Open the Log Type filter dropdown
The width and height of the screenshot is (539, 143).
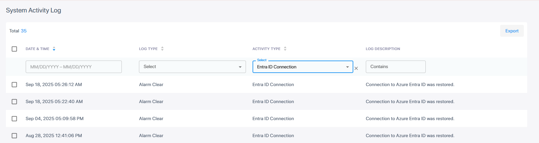click(192, 67)
